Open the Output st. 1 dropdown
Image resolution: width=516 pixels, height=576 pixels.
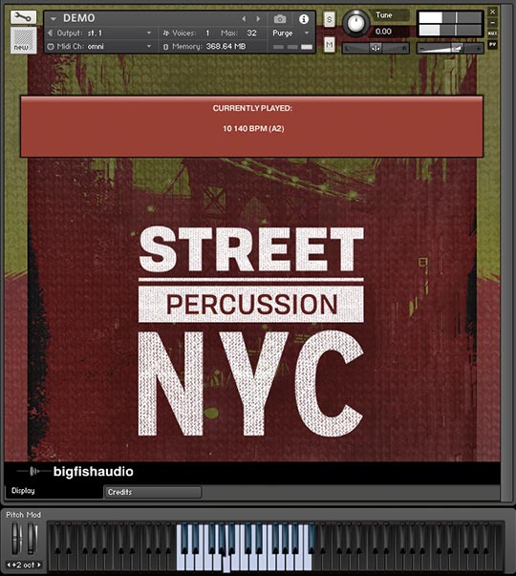point(100,33)
